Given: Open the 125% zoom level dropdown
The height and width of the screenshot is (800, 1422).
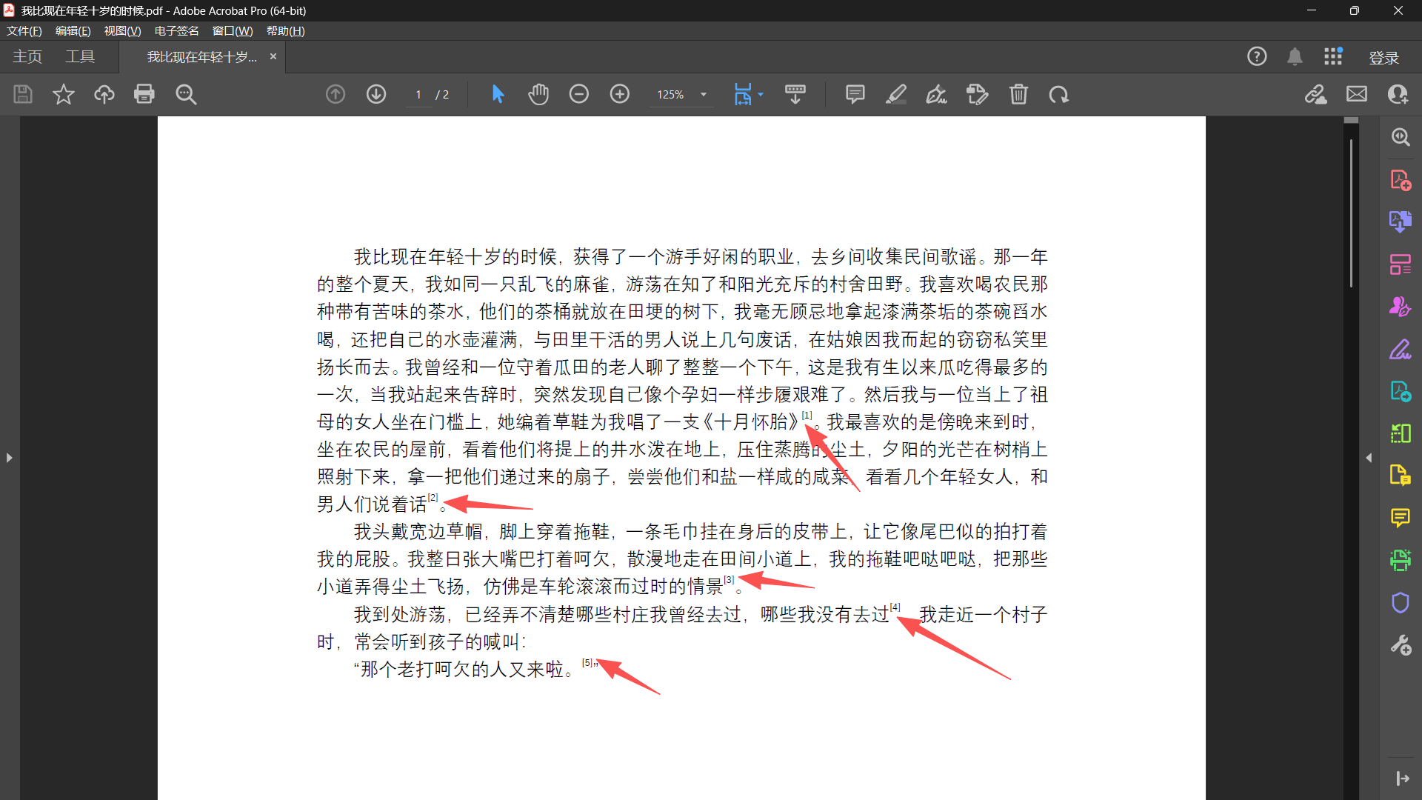Looking at the screenshot, I should pyautogui.click(x=704, y=95).
